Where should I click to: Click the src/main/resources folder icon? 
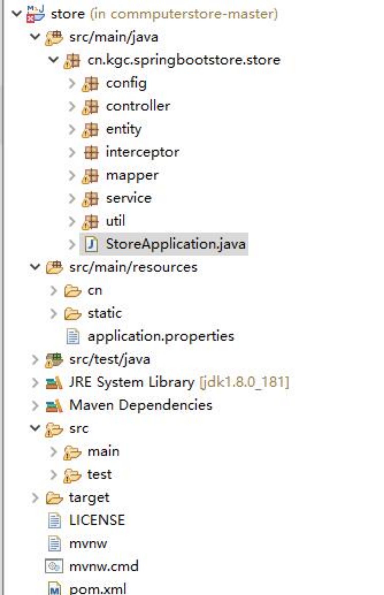(54, 268)
